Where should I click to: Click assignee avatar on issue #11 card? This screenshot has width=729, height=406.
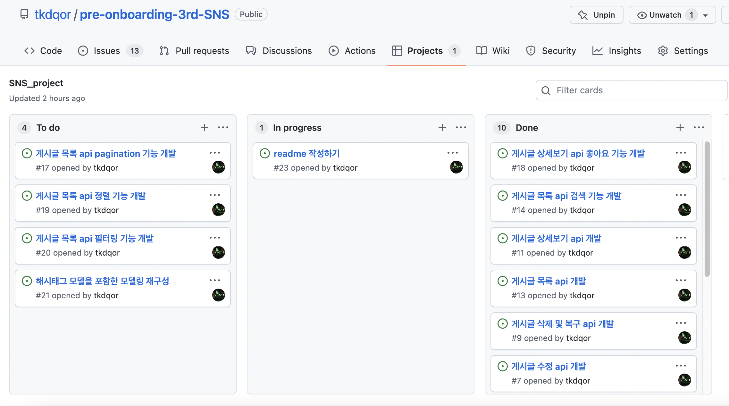[x=685, y=252]
